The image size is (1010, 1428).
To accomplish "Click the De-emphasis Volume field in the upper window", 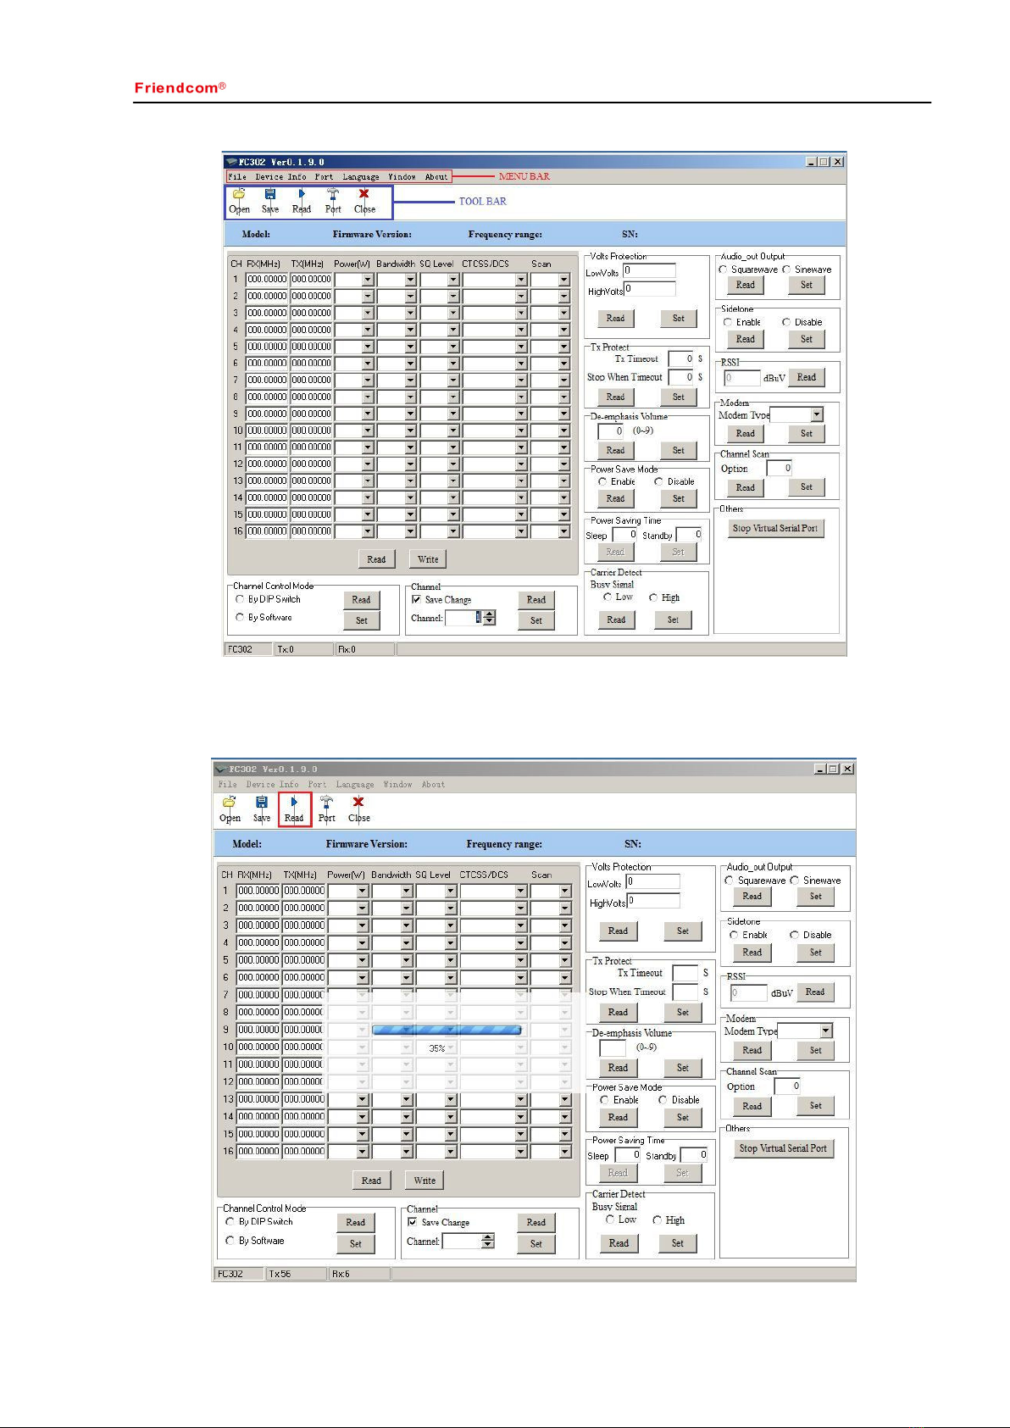I will [x=611, y=431].
